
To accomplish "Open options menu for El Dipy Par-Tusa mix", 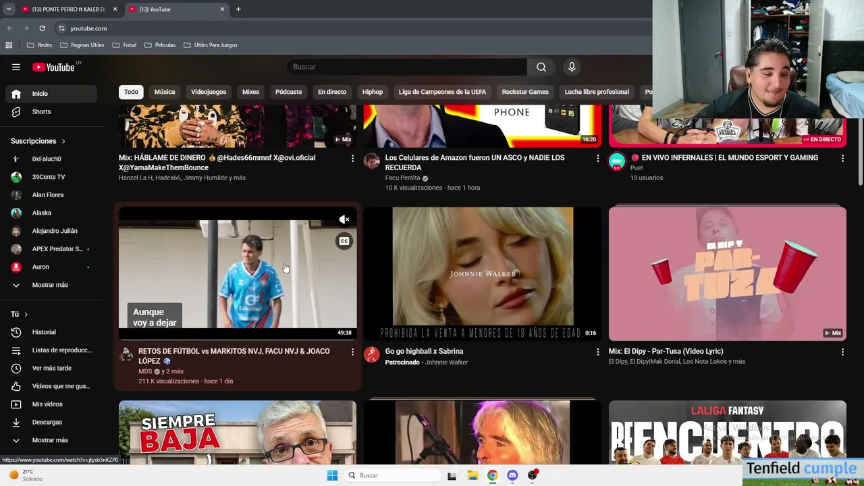I will click(842, 352).
